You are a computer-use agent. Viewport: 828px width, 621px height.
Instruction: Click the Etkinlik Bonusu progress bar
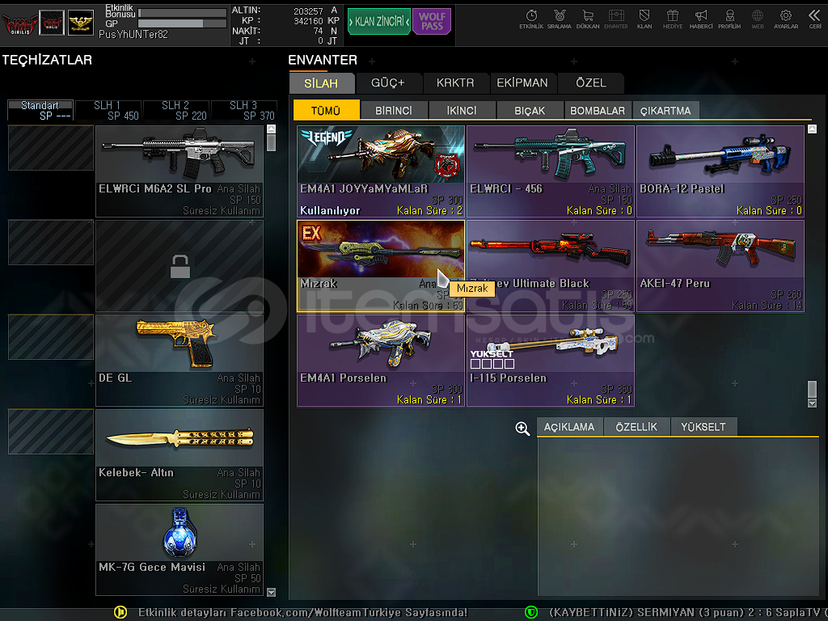[x=182, y=13]
